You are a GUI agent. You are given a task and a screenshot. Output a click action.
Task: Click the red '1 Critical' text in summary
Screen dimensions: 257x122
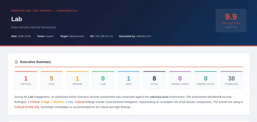34,102
